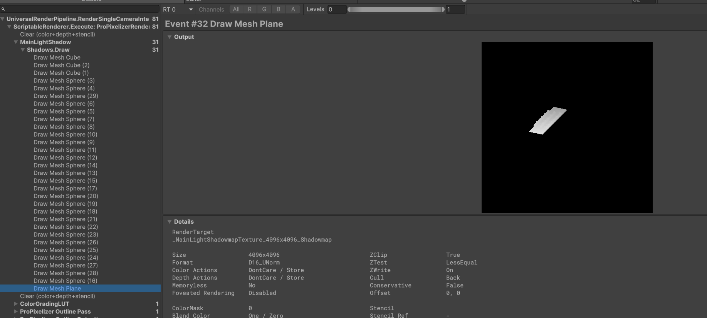
Task: Select Draw Mesh Sphere (9) event
Action: [64, 142]
